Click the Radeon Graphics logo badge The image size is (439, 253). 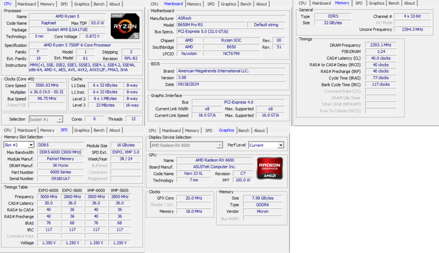270,168
